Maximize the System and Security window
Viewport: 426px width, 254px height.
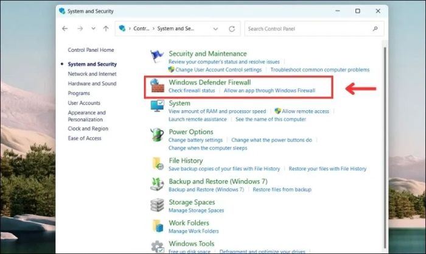pos(358,11)
